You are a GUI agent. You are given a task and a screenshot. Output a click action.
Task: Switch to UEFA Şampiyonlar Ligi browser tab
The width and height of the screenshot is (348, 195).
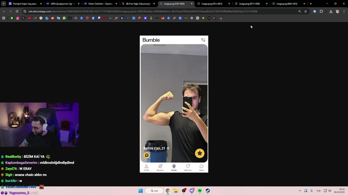tap(63, 4)
